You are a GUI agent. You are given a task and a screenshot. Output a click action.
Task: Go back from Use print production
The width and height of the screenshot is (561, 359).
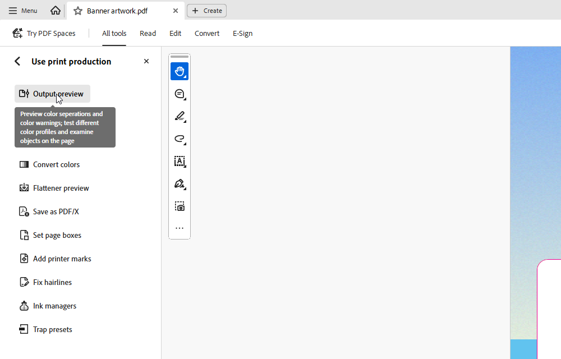(17, 61)
